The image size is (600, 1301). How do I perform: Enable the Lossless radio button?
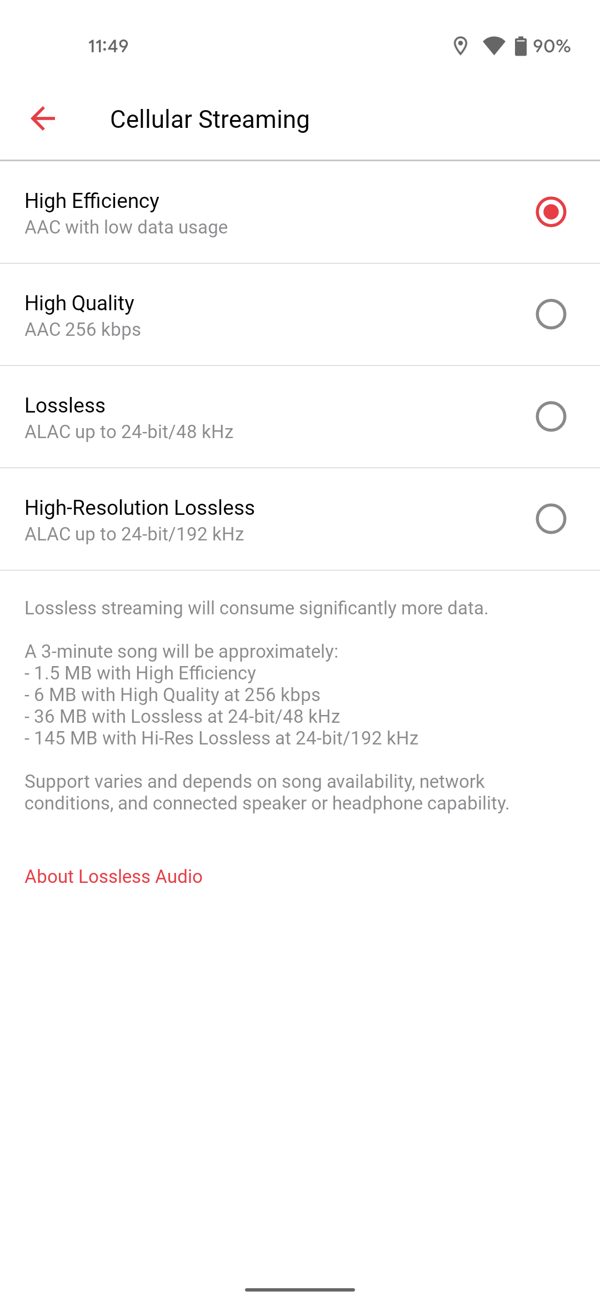pos(551,416)
